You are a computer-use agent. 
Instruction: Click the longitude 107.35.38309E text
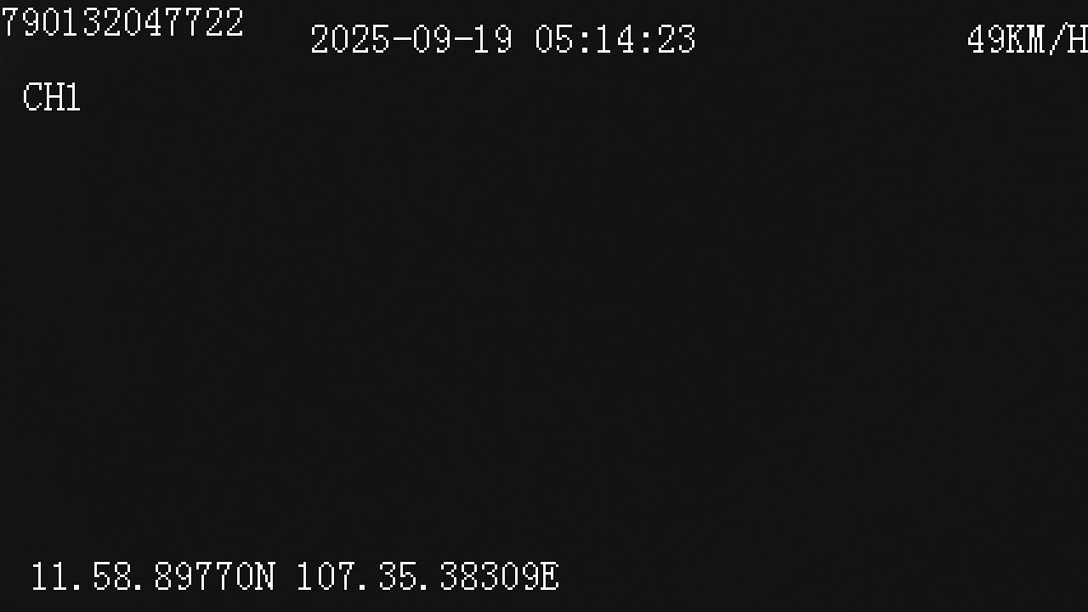[428, 577]
